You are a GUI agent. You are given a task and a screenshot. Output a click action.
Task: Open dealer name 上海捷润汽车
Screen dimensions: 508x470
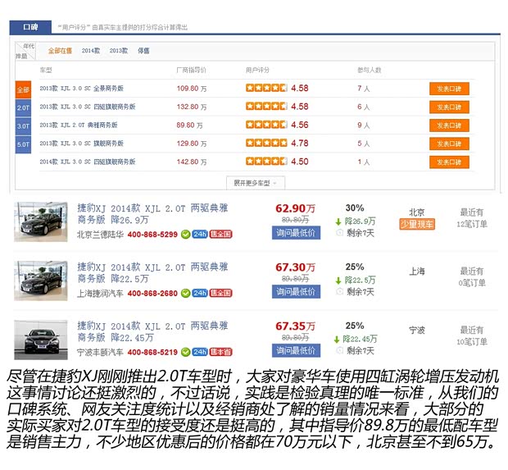(100, 293)
